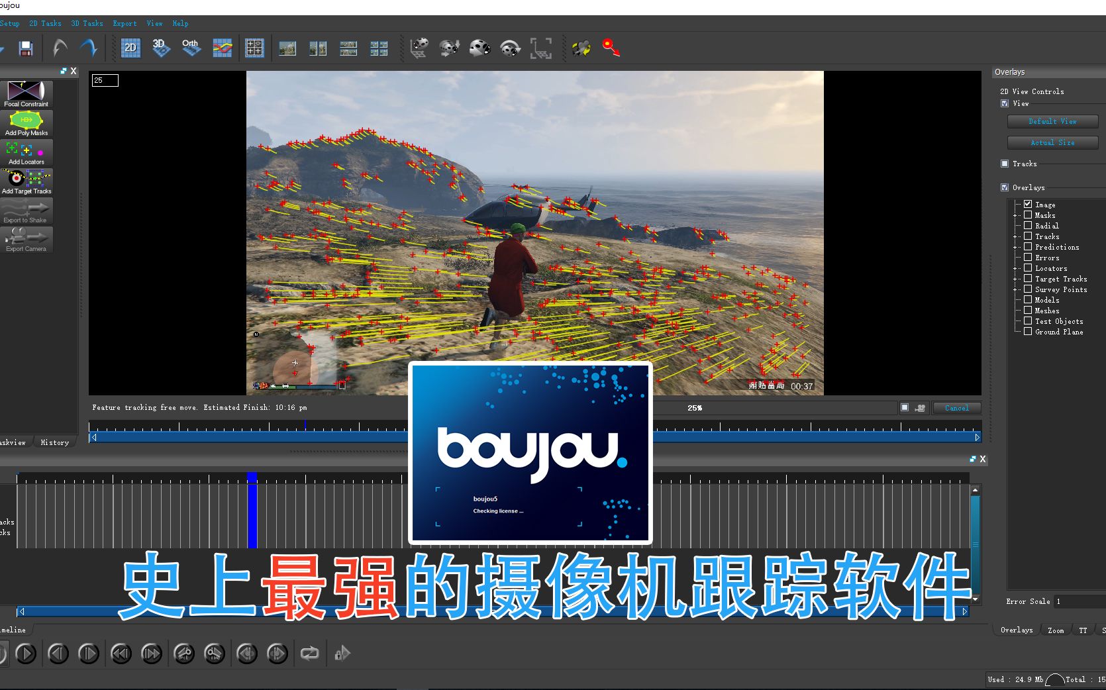Image resolution: width=1106 pixels, height=690 pixels.
Task: Step forward one frame
Action: click(x=89, y=654)
